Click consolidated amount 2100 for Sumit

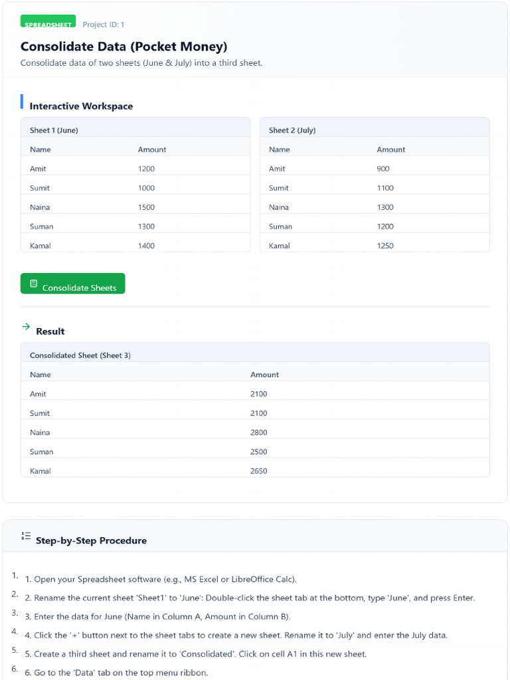click(258, 413)
